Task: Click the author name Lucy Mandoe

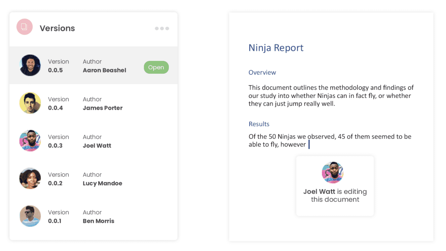Action: 102,183
